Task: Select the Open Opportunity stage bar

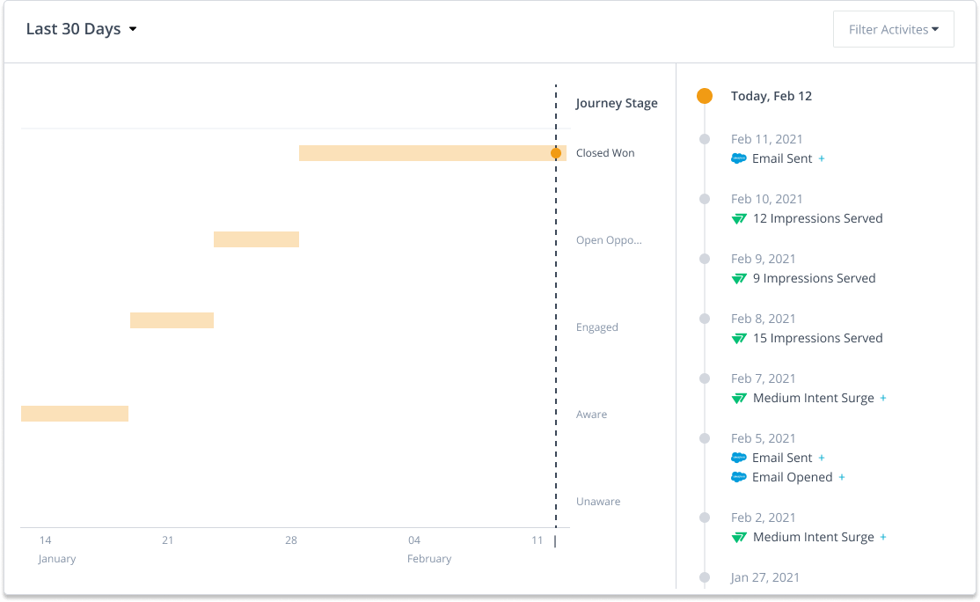Action: coord(256,239)
